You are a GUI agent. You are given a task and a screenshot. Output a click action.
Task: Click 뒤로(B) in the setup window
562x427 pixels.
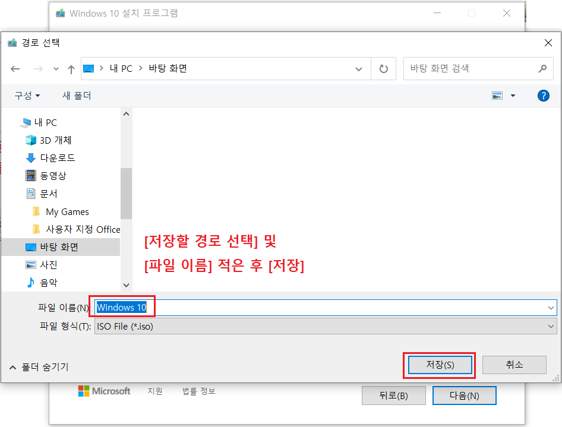click(393, 396)
